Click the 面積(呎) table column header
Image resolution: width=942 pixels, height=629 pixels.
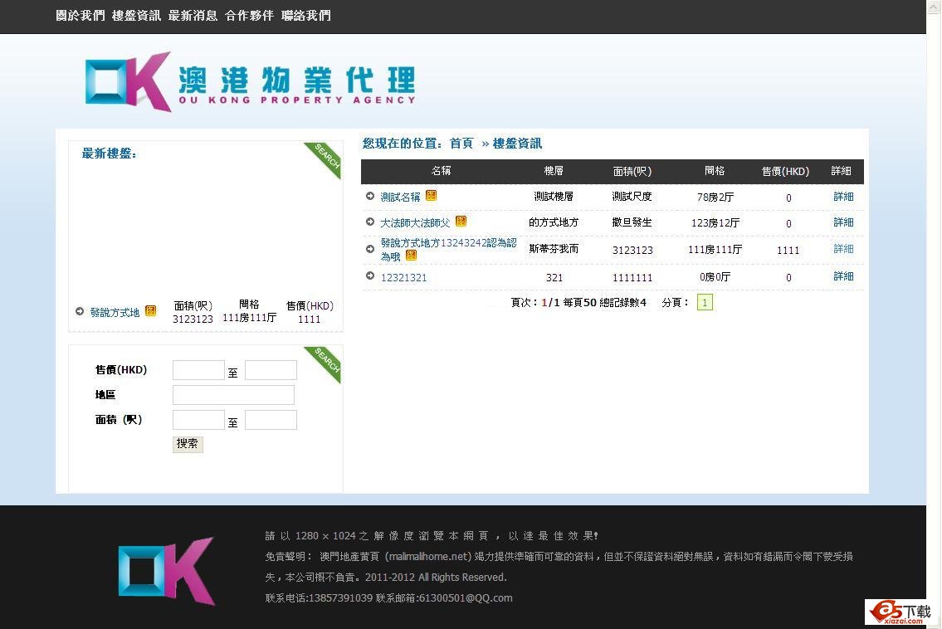pos(632,171)
